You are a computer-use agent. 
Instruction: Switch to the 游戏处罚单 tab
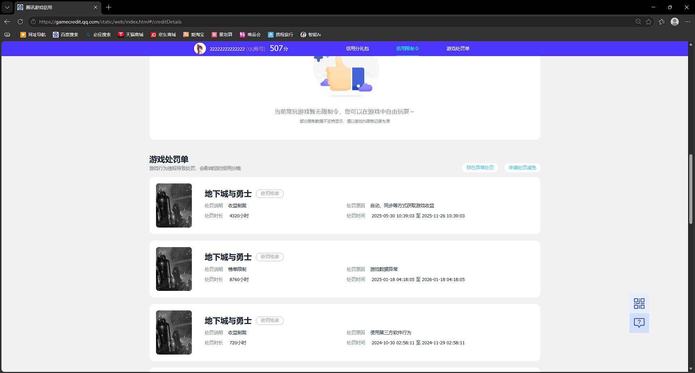point(458,48)
